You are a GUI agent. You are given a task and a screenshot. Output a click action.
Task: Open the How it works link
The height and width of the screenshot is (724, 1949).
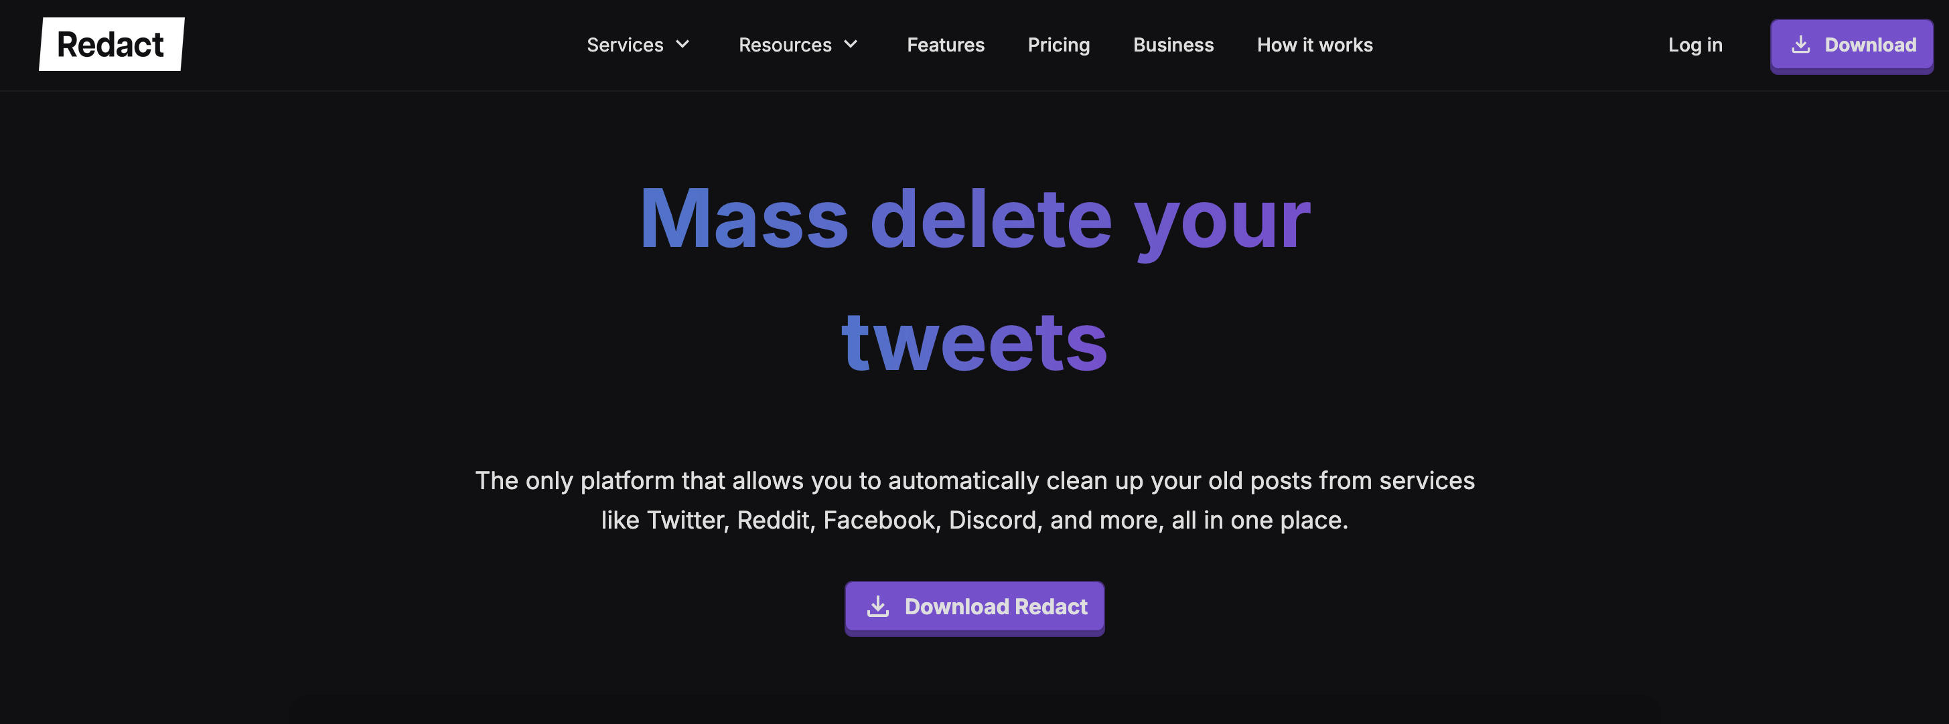click(1314, 46)
